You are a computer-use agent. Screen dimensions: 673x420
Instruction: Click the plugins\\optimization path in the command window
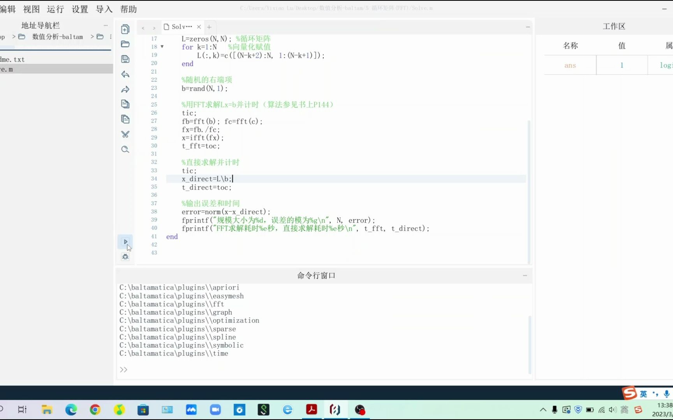[x=189, y=320]
